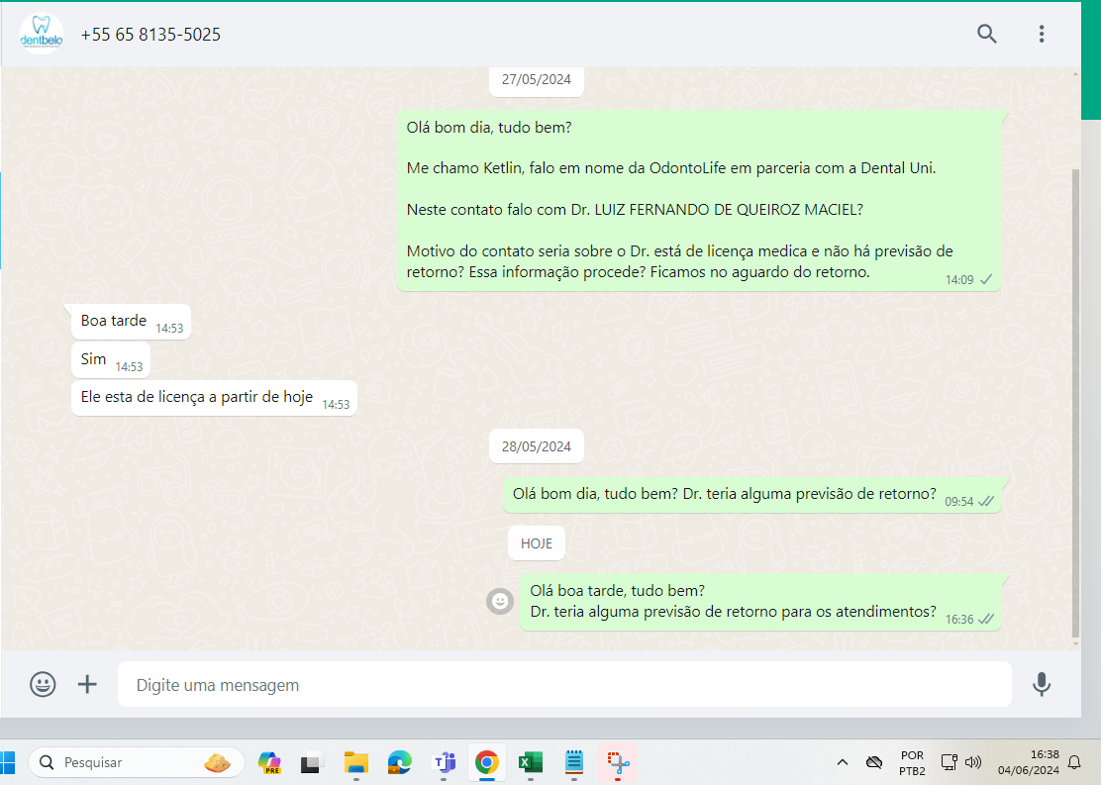The width and height of the screenshot is (1101, 785).
Task: Click the plus attach button
Action: click(x=87, y=684)
